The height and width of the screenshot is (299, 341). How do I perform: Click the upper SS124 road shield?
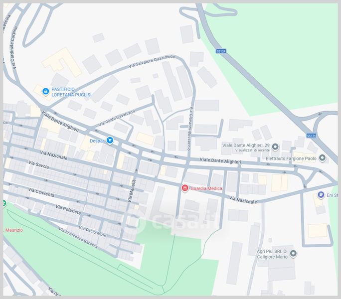pyautogui.click(x=221, y=51)
